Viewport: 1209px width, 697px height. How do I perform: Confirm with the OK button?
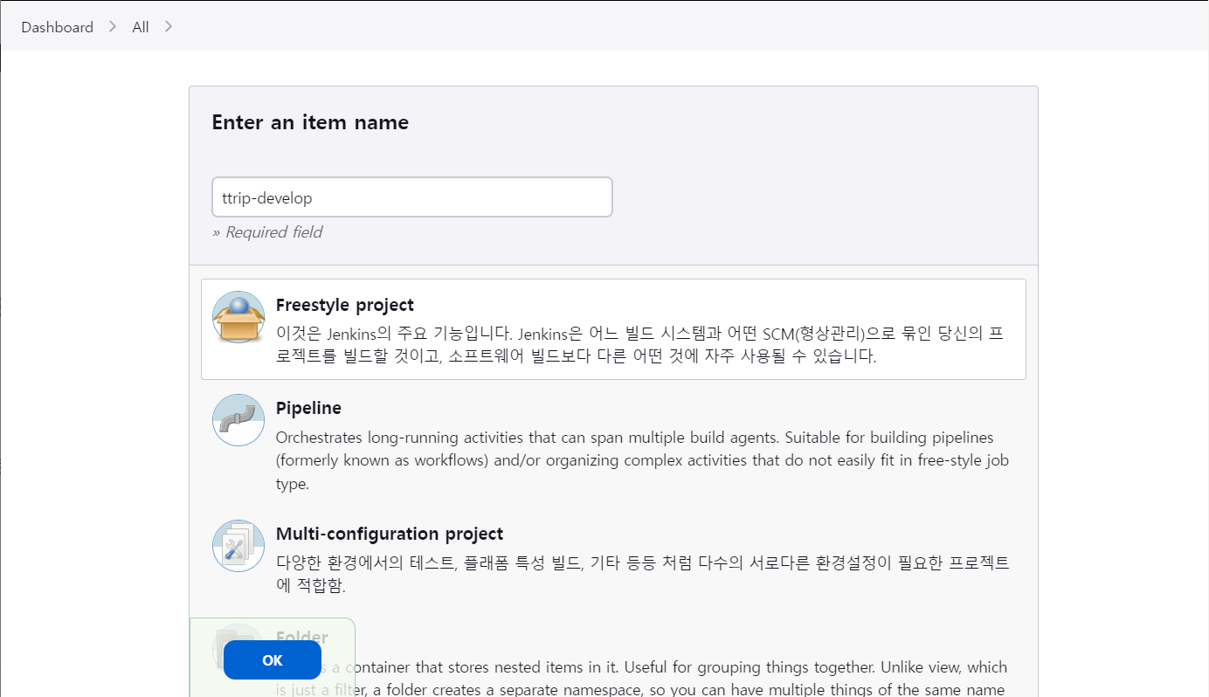click(x=273, y=660)
